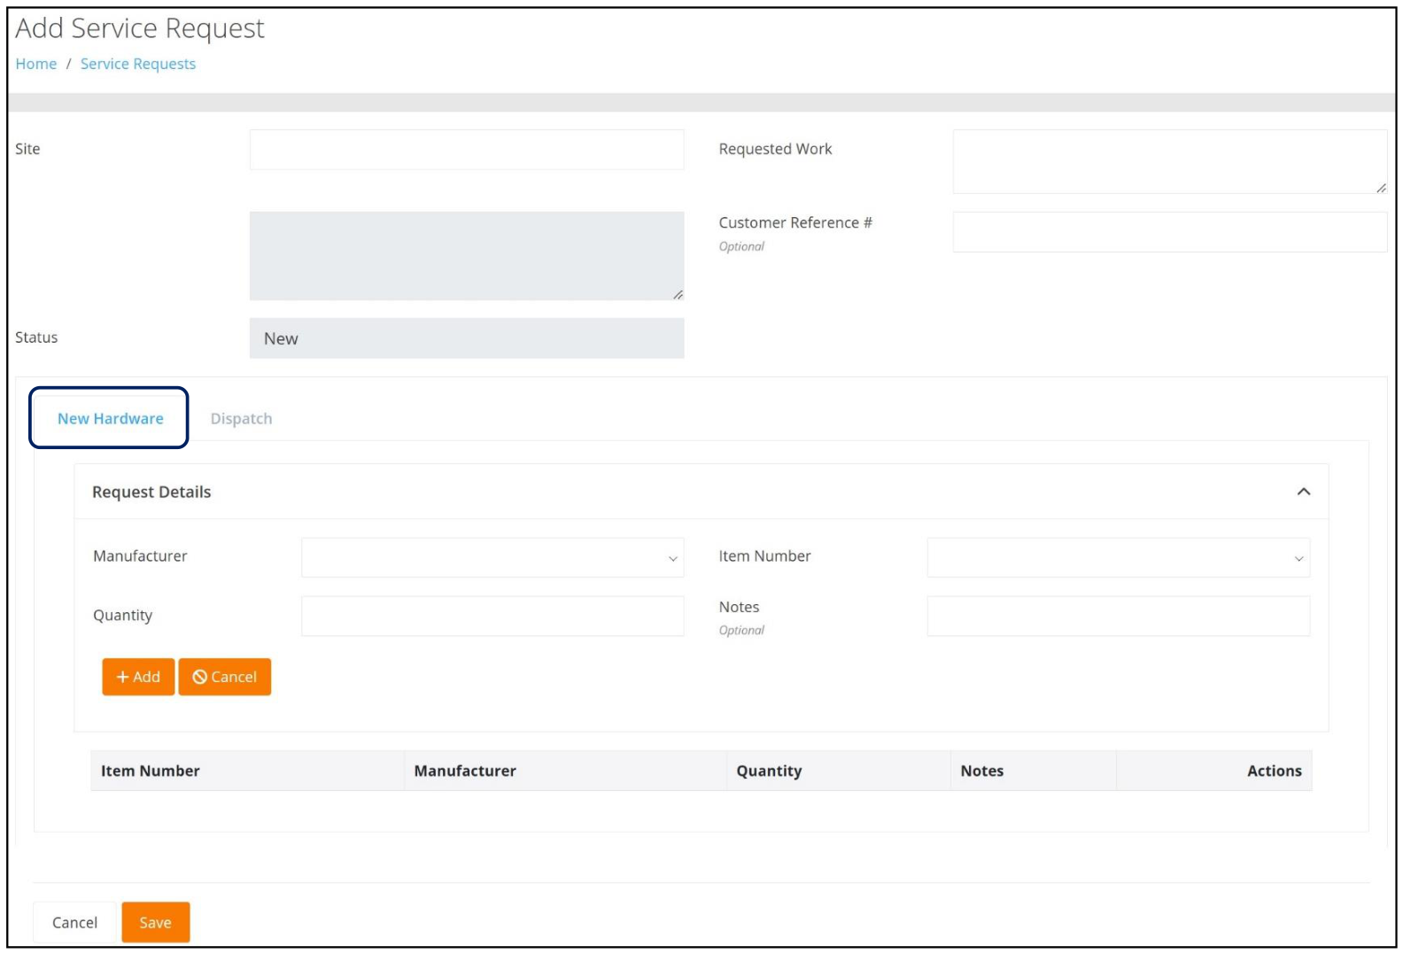The width and height of the screenshot is (1403, 954).
Task: Click the resize grip of Requested Work box
Action: 1381,187
